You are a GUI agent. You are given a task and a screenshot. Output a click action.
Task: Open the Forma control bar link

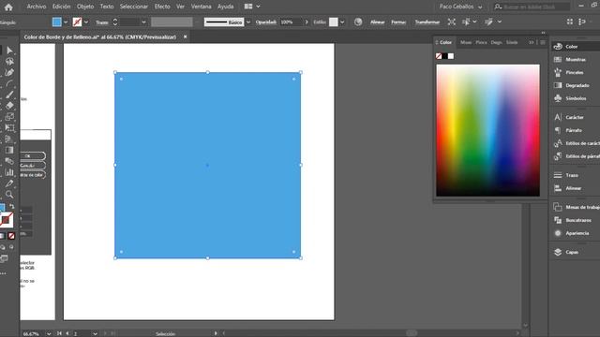click(x=398, y=22)
